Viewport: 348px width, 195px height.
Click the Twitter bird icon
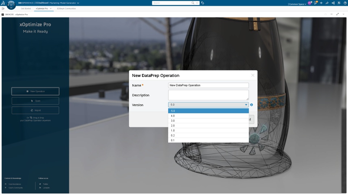[x=40, y=184]
